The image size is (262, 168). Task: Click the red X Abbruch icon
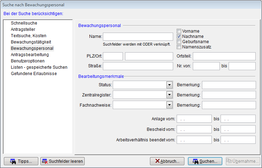tap(157, 161)
